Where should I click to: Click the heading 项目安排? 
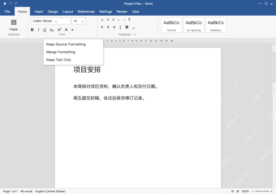coord(87,70)
